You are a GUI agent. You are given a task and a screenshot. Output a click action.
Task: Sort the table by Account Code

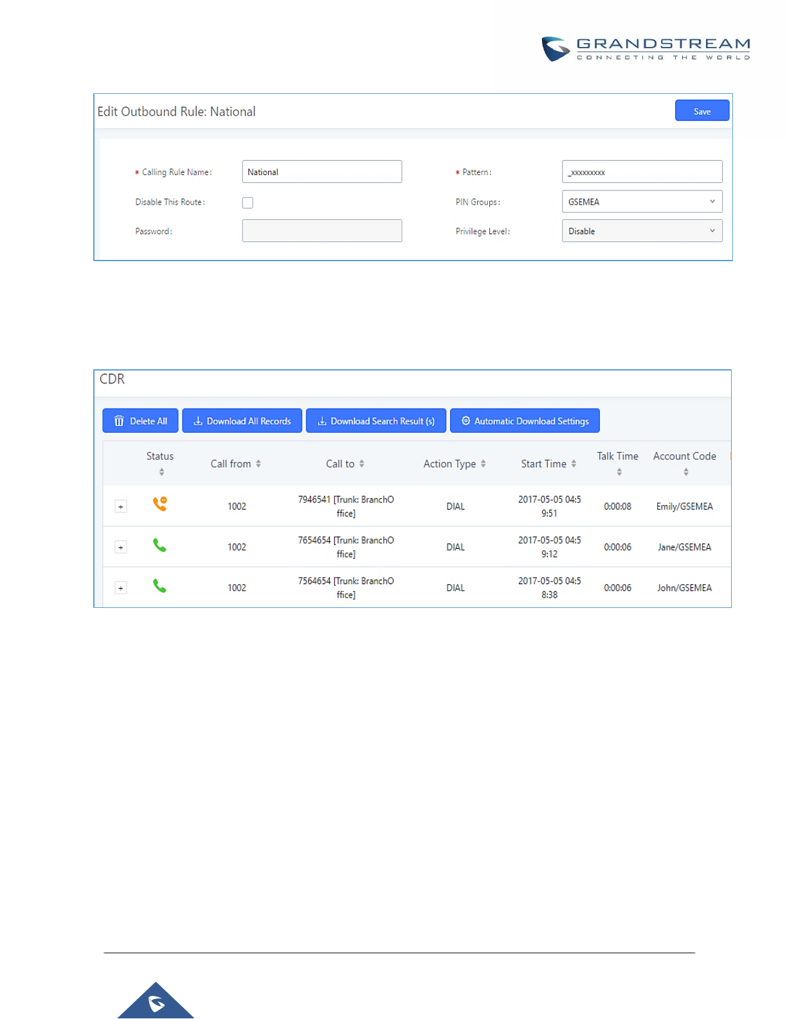pos(686,472)
